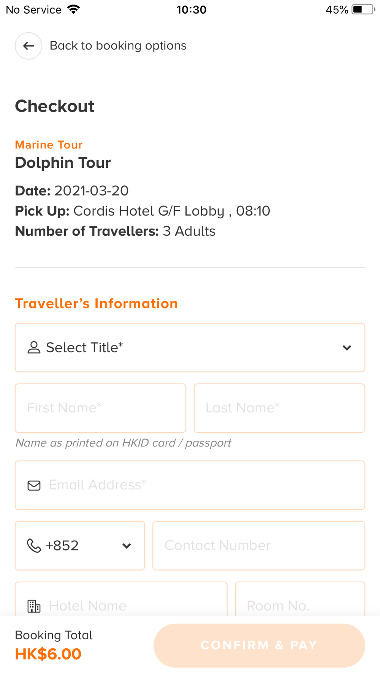This screenshot has width=380, height=675.
Task: Click the envelope icon in email field
Action: pos(34,485)
